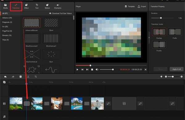
Task: Adjust the player volume slider
Action: [107, 70]
